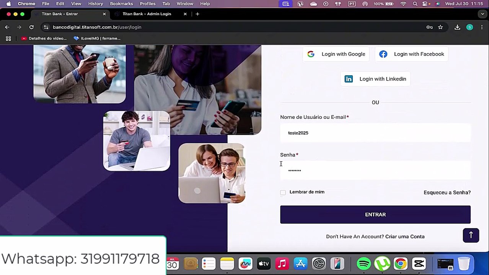Open the History menu
This screenshot has height=275, width=489.
[96, 4]
